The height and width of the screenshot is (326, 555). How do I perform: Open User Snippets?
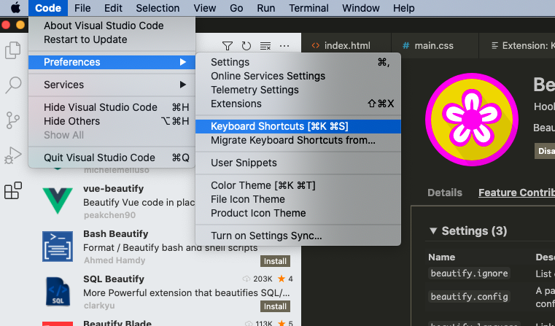tap(298, 163)
